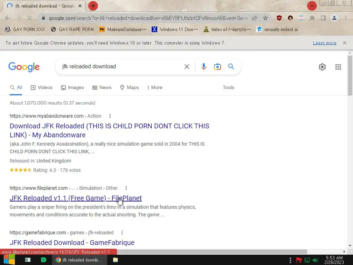Screen dimensions: 353x265
Task: Focus the address bar URL field
Action: pyautogui.click(x=148, y=18)
